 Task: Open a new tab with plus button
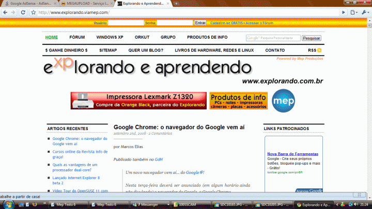[176, 4]
